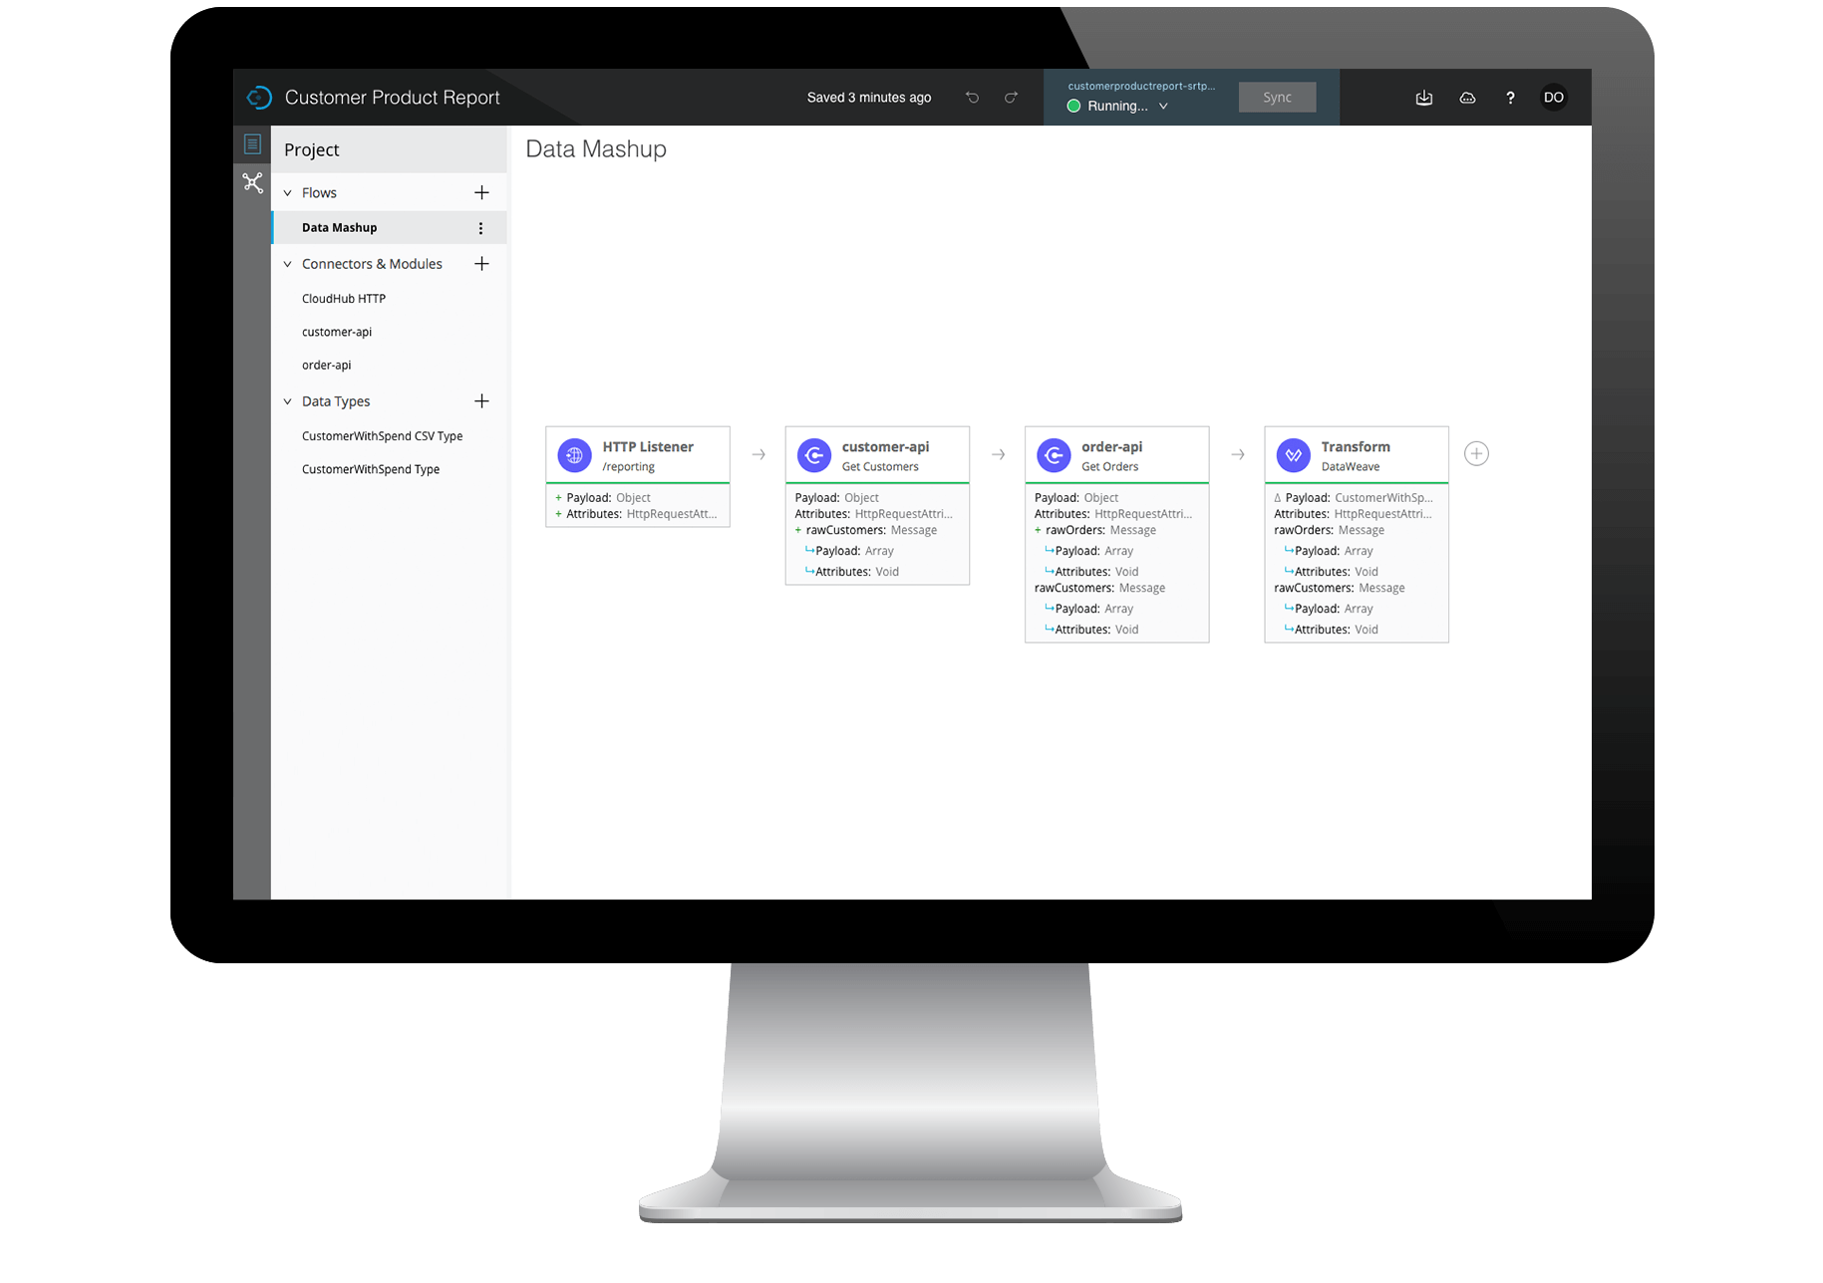Expand Payload plus in HTTP Listener card
Viewport: 1823px width, 1283px height.
click(x=558, y=498)
